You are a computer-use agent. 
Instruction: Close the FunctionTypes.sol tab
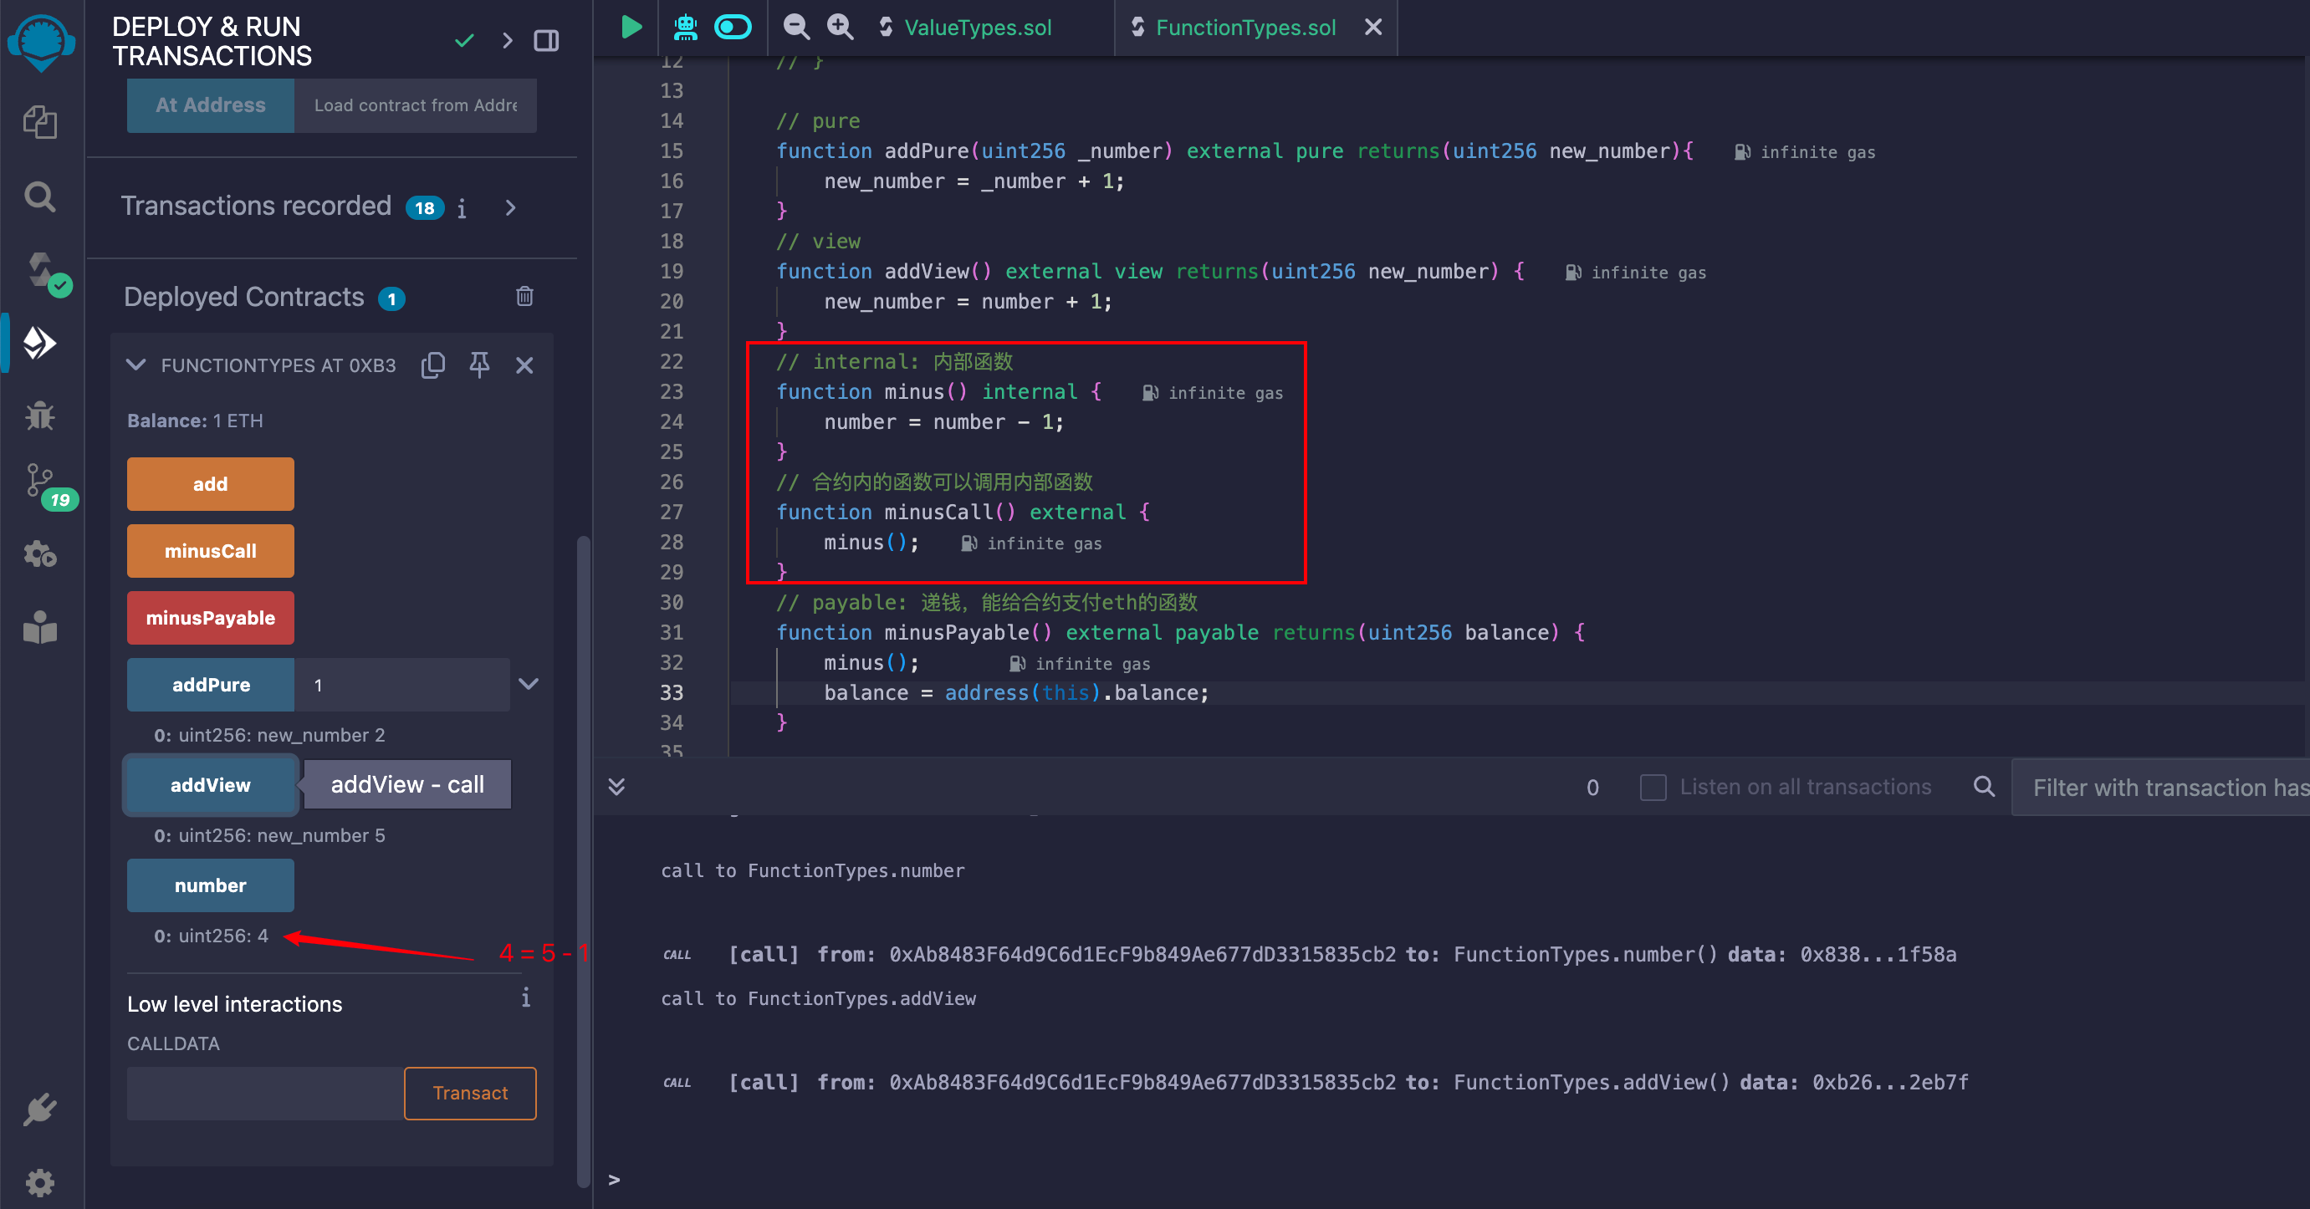(x=1372, y=27)
